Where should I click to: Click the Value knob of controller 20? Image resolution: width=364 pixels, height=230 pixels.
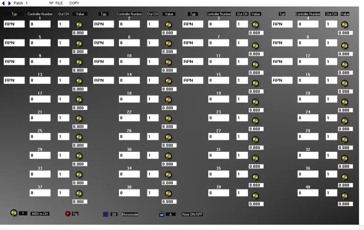pos(345,102)
